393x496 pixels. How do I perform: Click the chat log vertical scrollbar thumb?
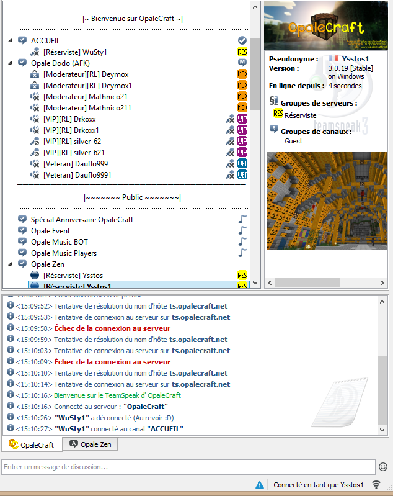click(x=382, y=390)
